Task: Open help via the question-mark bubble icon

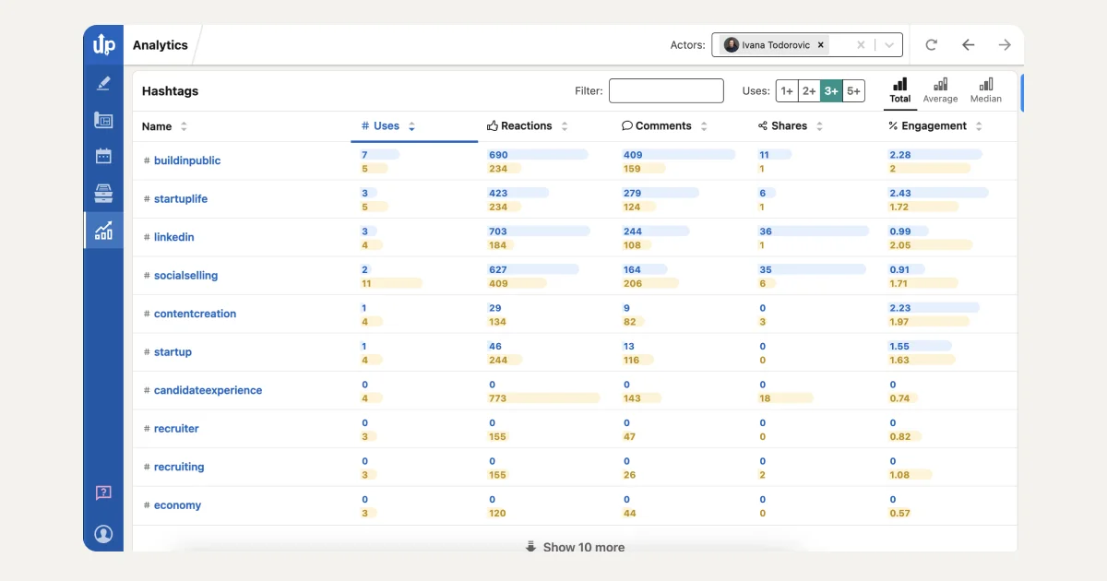Action: click(102, 492)
